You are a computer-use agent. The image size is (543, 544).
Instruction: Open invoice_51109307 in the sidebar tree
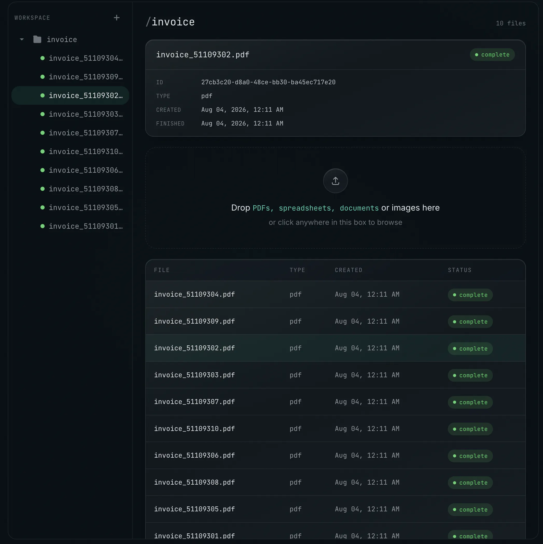coord(70,132)
